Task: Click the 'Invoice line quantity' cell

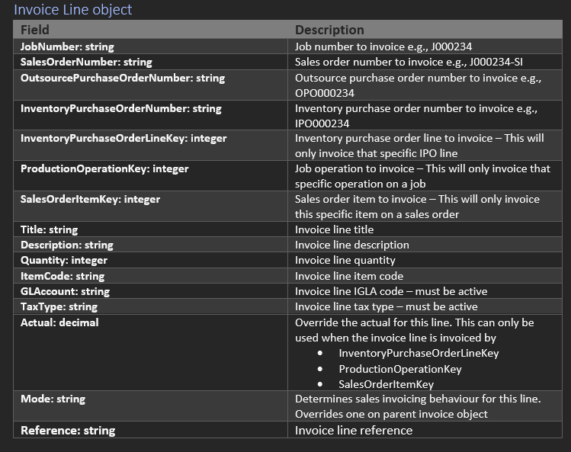Action: pyautogui.click(x=425, y=260)
